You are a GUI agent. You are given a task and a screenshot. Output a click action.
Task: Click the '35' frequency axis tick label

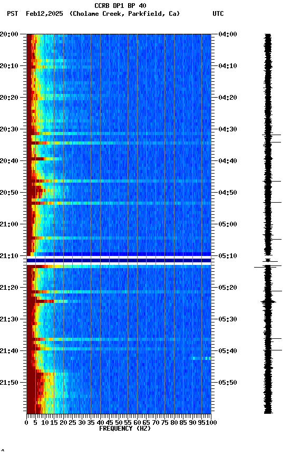(x=91, y=423)
